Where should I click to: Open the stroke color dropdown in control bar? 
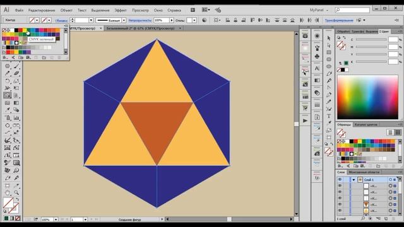49,20
